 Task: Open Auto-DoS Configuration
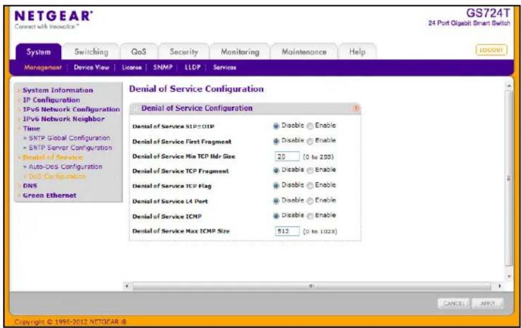pos(66,166)
